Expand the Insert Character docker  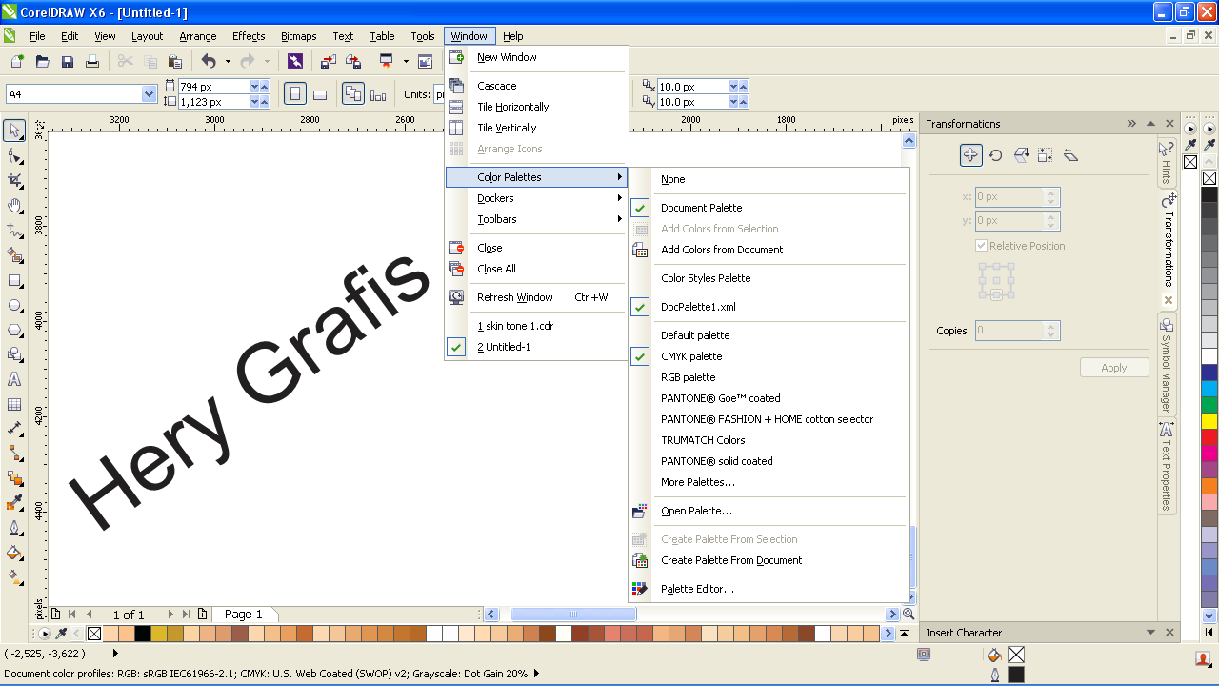1150,633
